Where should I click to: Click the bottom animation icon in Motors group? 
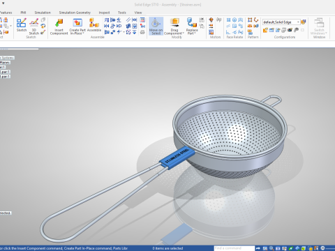coord(211,32)
